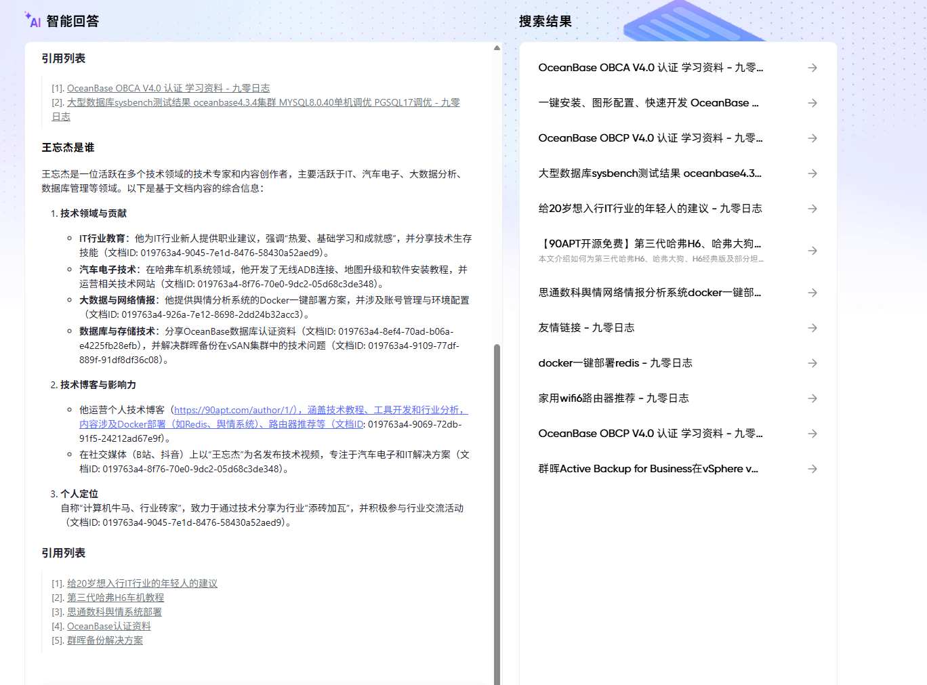This screenshot has width=927, height=685.
Task: Open search result 群晖Active Backup for Business在vSphere
Action: coord(678,469)
